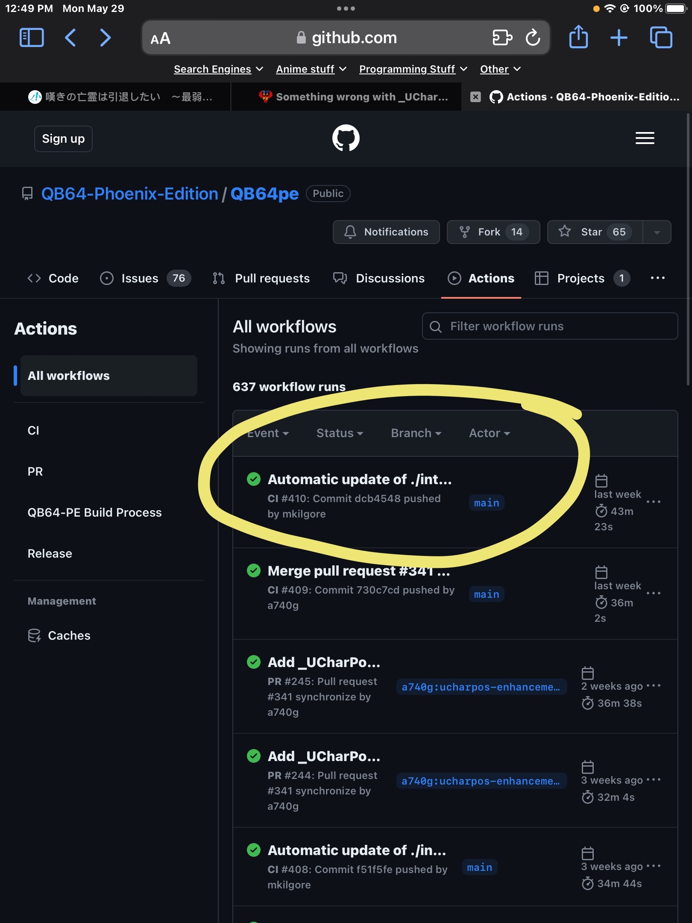Viewport: 692px width, 923px height.
Task: Open options for CI #408 run
Action: tap(653, 866)
